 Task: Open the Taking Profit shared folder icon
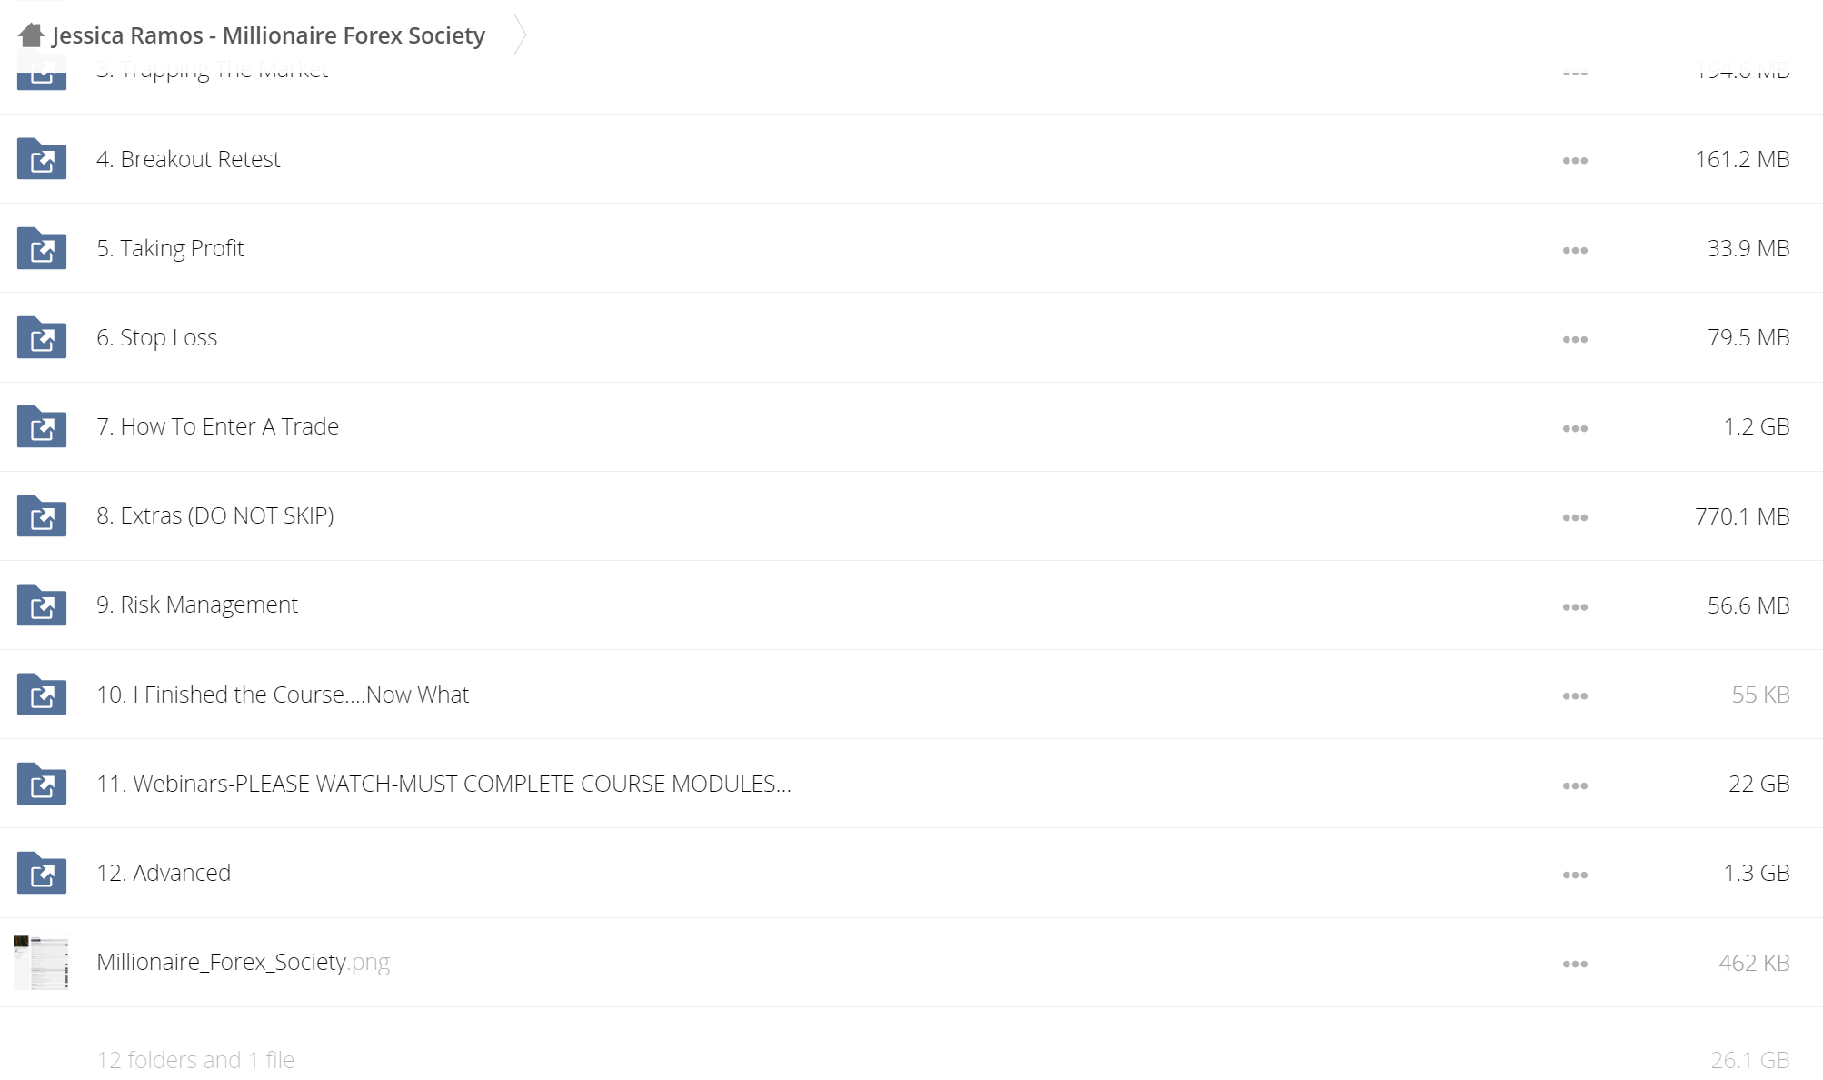42,248
